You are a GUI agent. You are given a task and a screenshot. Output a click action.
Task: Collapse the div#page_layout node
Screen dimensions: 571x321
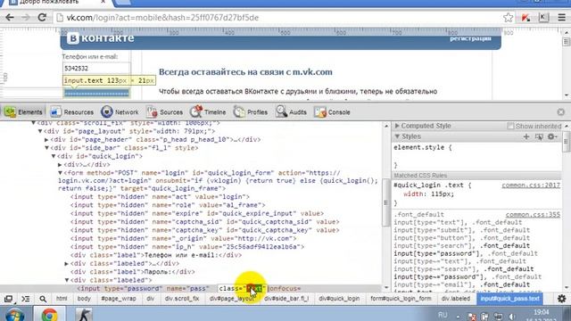click(40, 131)
